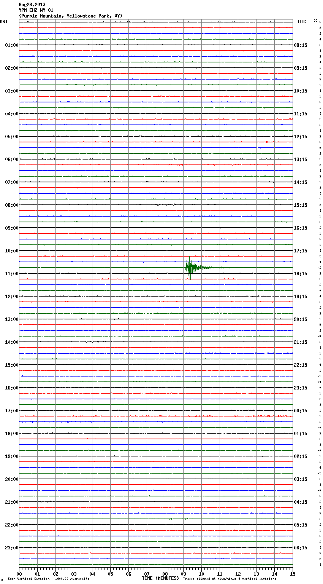Select the 23:00 MST time label
Viewport: 323px width, 584px height.
[x=12, y=548]
